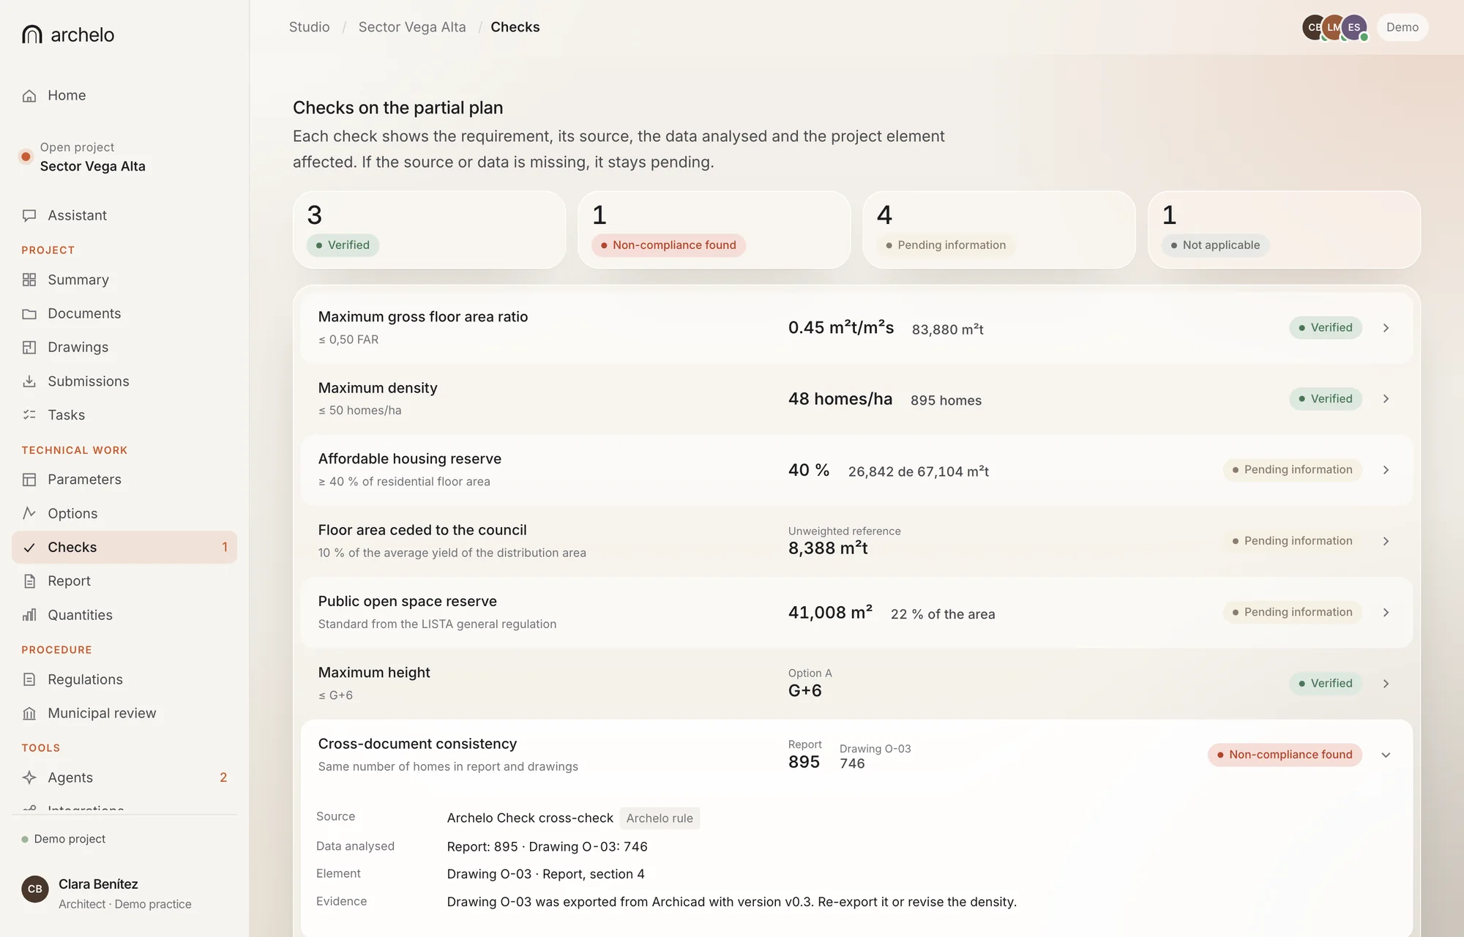Click the Checks checkmark icon
The width and height of the screenshot is (1464, 937).
pos(29,548)
